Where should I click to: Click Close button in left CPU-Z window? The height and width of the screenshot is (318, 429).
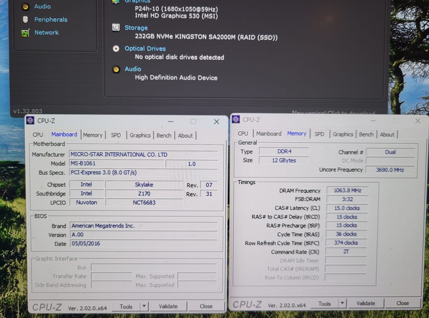tap(206, 306)
